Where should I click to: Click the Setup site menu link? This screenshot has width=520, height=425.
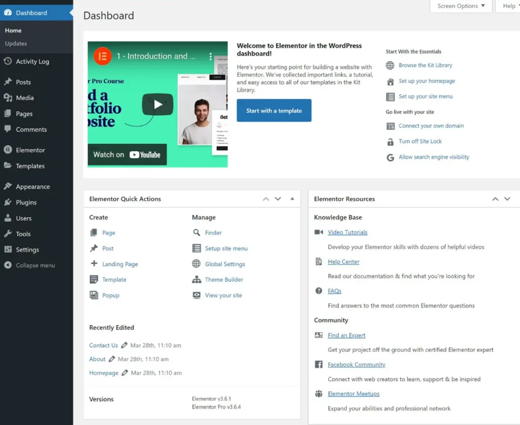coord(226,248)
